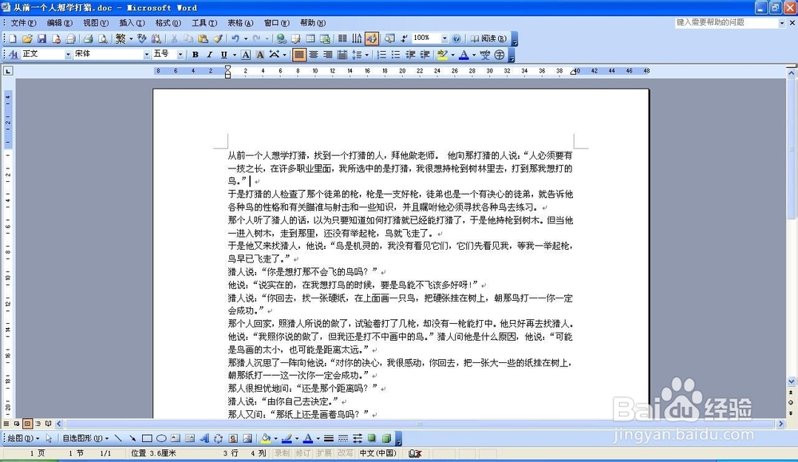This screenshot has width=798, height=462.
Task: Toggle character border button
Action: point(246,54)
